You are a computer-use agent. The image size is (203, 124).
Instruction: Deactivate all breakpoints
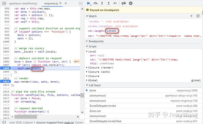pos(124,3)
